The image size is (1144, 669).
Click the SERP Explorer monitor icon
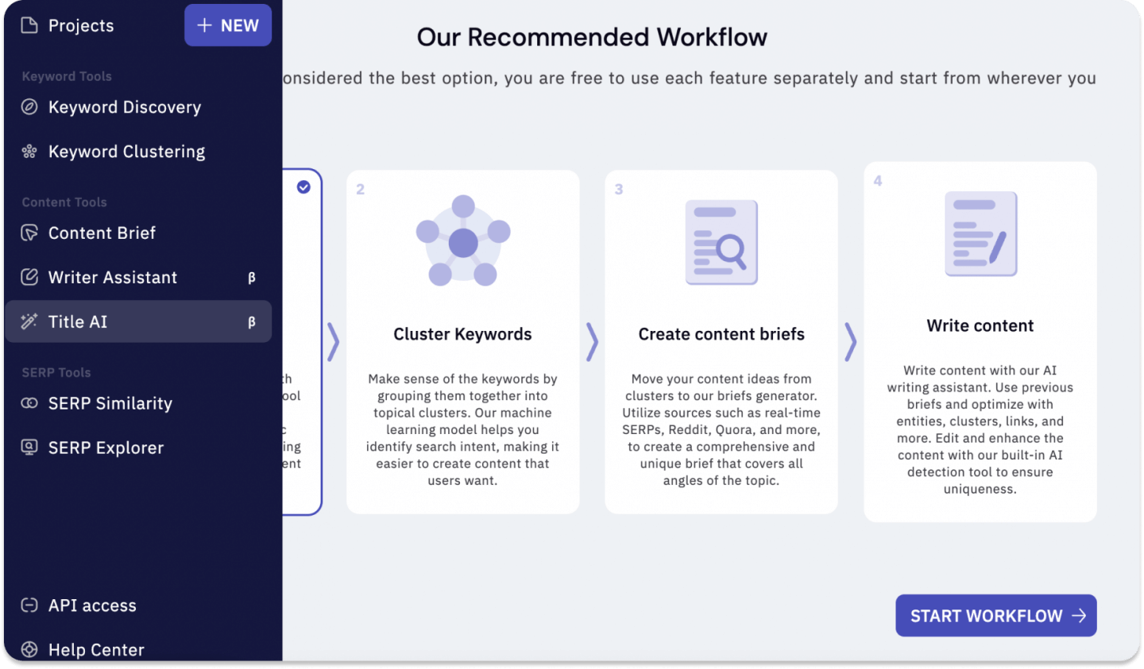click(29, 448)
